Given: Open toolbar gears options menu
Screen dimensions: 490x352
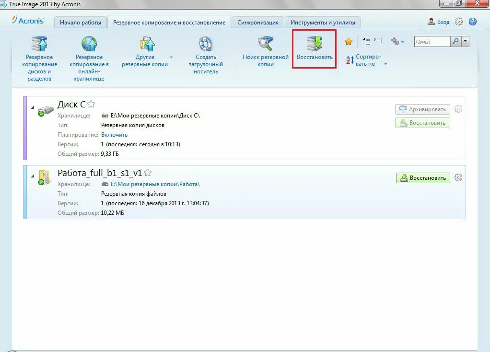Looking at the screenshot, I should pos(397,41).
